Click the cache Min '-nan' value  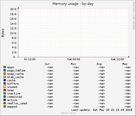click(x=76, y=80)
